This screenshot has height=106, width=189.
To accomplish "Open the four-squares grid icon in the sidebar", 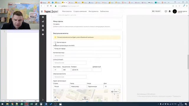I will [43, 30].
